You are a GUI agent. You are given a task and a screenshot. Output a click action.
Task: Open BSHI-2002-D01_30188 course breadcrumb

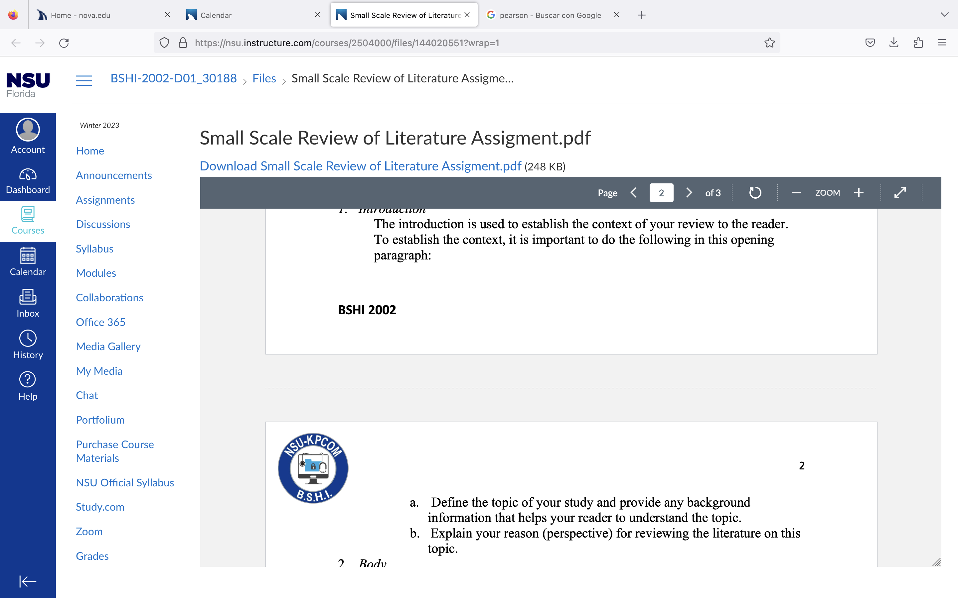point(173,78)
